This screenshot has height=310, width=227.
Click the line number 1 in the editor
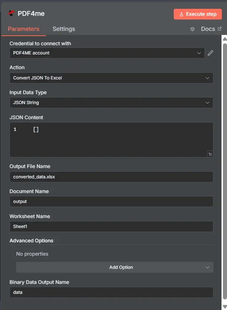point(15,129)
